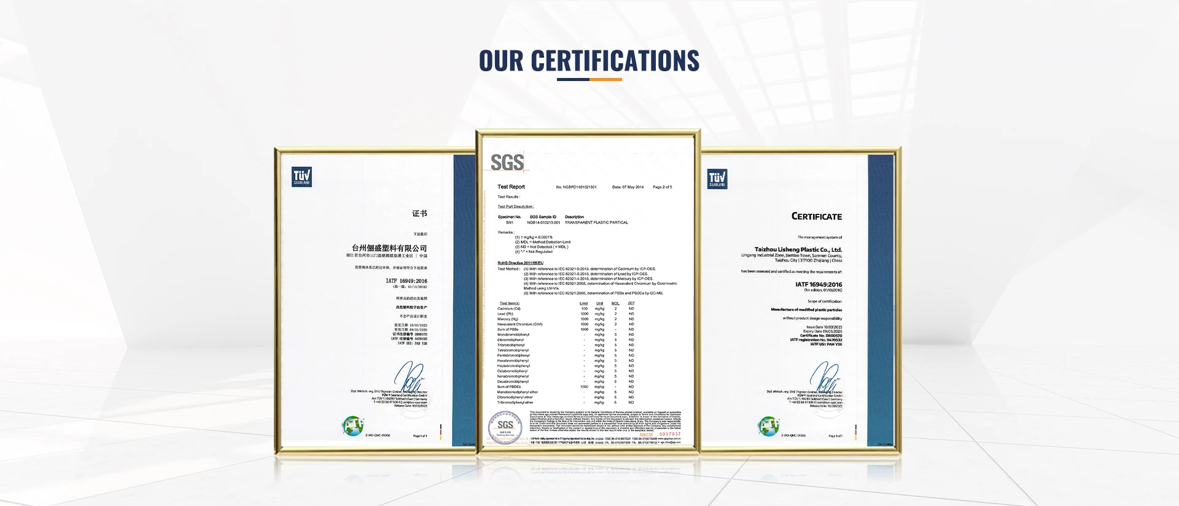The height and width of the screenshot is (506, 1179).
Task: Click the TÜV Saarland logo on Chinese certificate
Action: [x=302, y=177]
